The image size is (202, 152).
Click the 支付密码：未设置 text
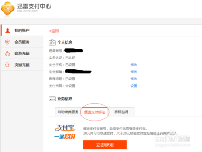click(x=62, y=86)
